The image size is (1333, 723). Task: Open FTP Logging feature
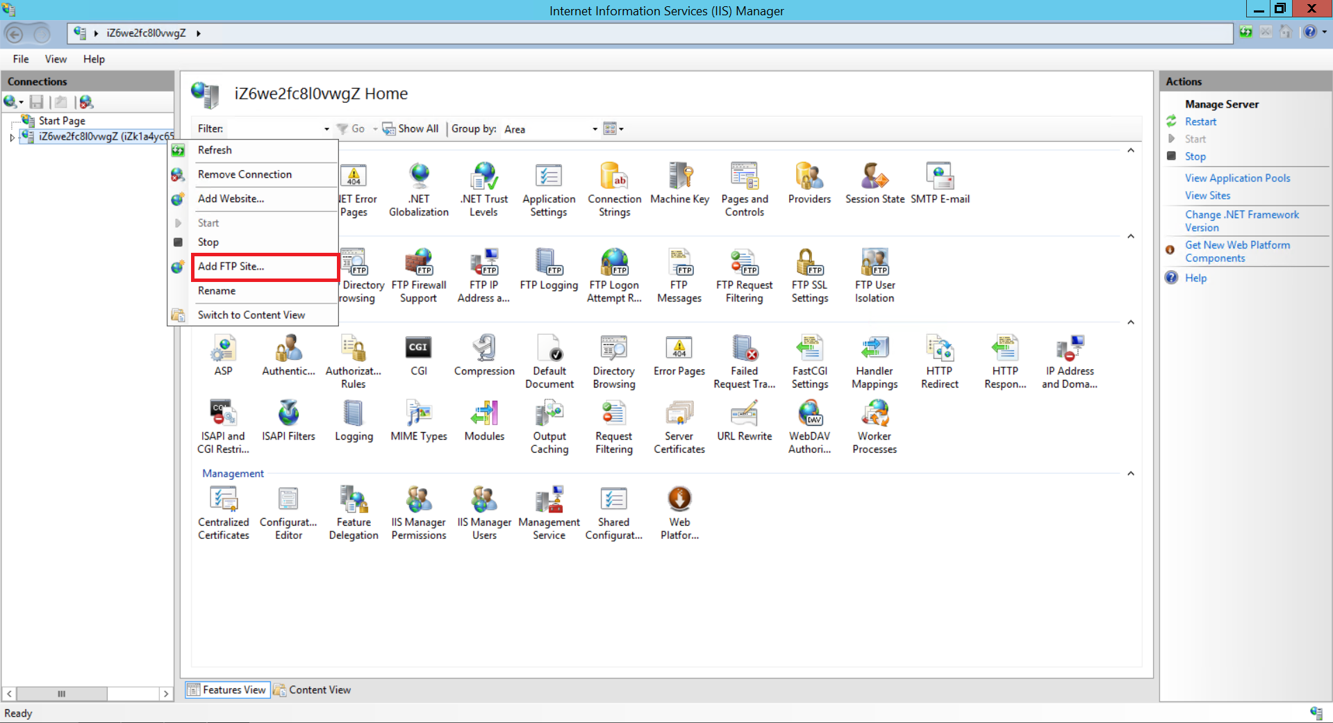click(549, 269)
